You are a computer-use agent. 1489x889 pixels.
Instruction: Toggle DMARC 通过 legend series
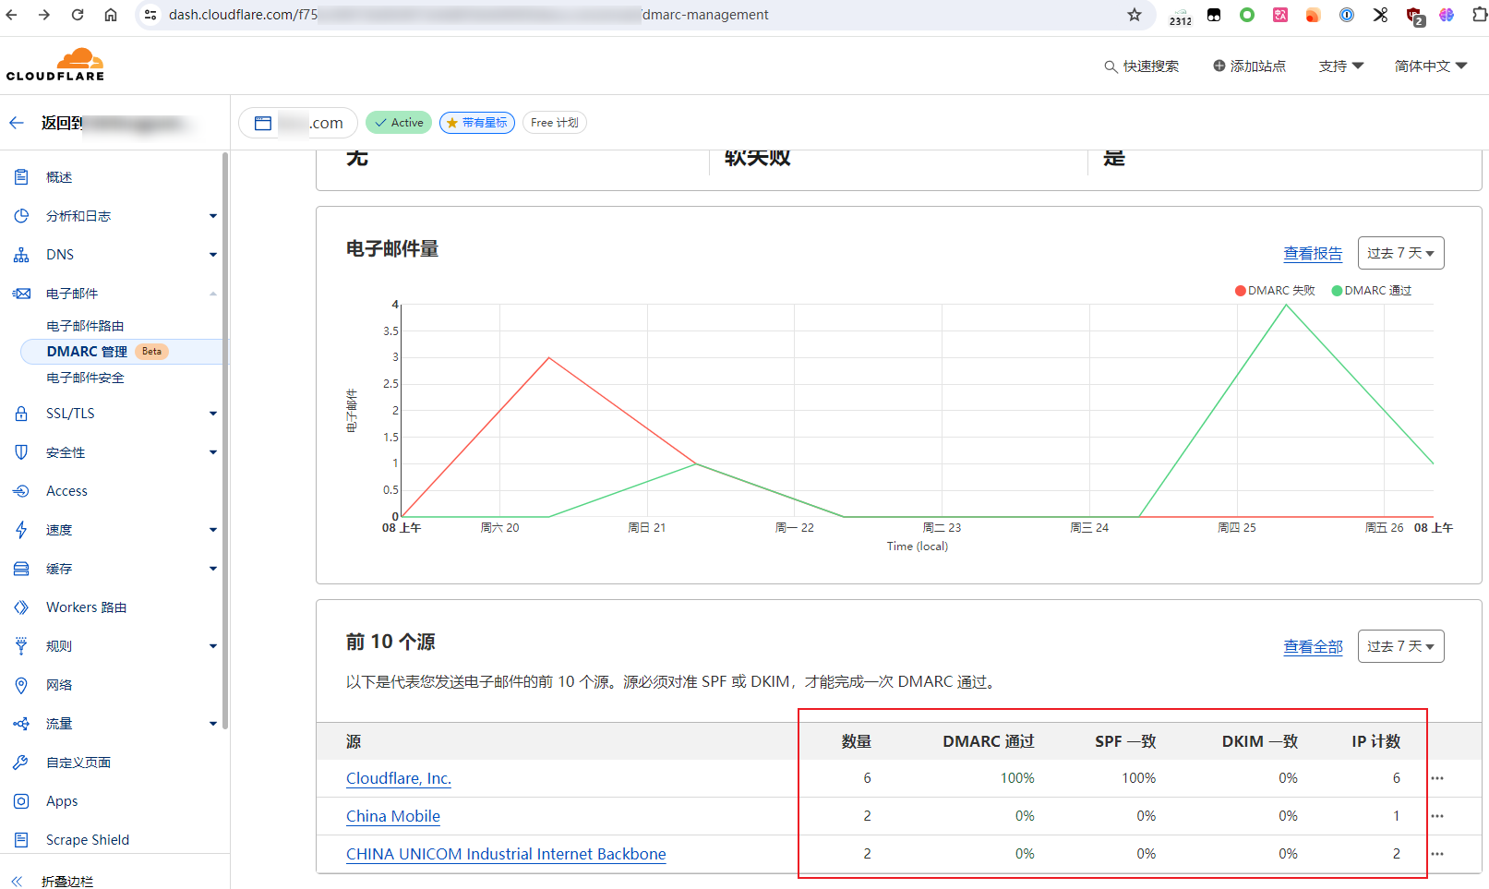point(1372,290)
